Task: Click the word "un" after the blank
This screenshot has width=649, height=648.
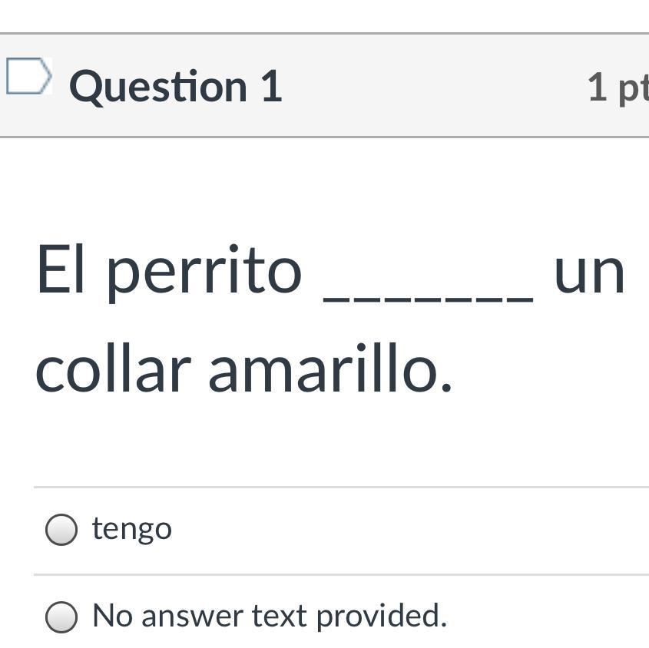Action: 589,272
